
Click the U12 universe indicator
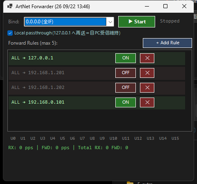(138, 139)
